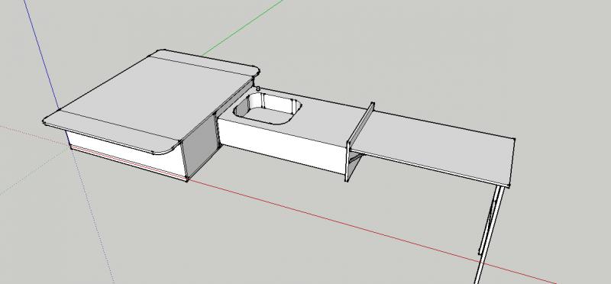Viewport: 611px width, 284px height.
Task: Select the far right corner of the extension table
Action: (x=513, y=140)
